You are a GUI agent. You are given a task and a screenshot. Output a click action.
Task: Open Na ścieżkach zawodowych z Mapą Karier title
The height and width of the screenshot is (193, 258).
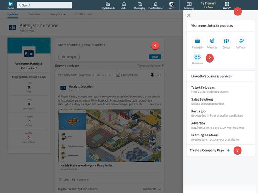[x=86, y=165]
